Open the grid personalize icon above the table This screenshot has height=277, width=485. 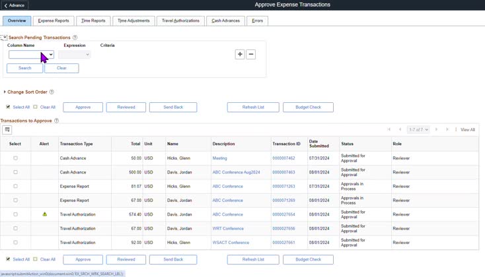point(7,130)
